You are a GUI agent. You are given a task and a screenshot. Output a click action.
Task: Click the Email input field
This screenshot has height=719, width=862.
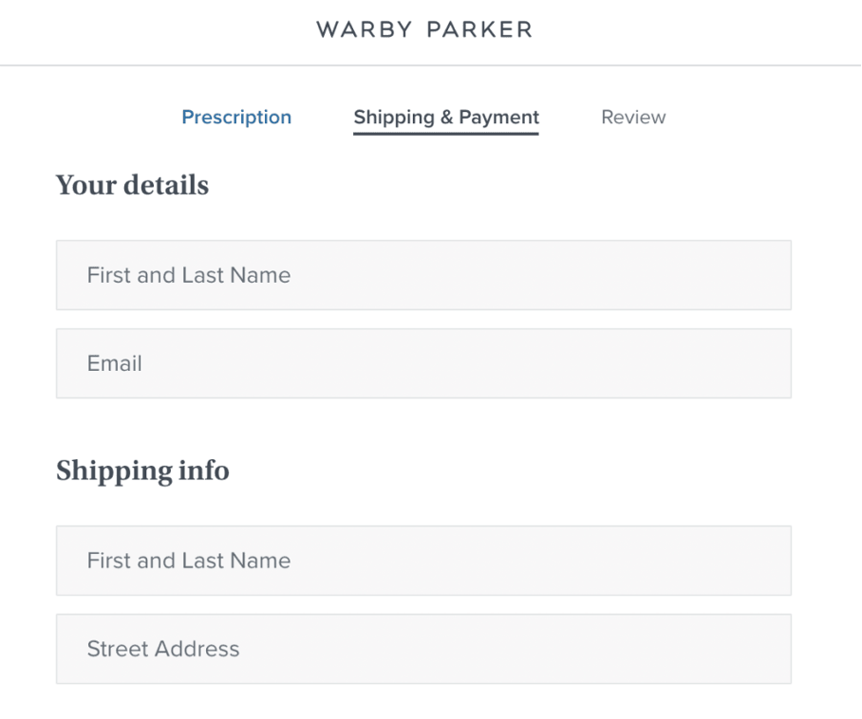tap(423, 363)
